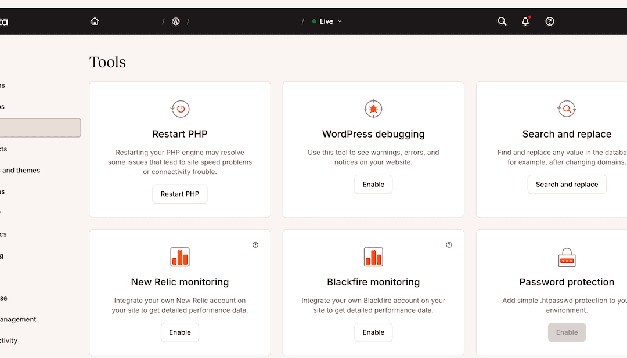Image resolution: width=627 pixels, height=358 pixels.
Task: Open the notification bell in the top bar
Action: (525, 21)
